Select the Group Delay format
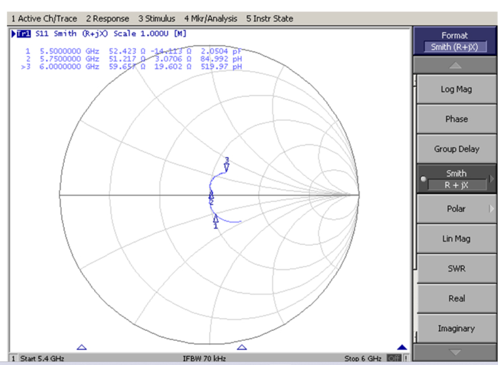The height and width of the screenshot is (365, 498). tap(456, 149)
